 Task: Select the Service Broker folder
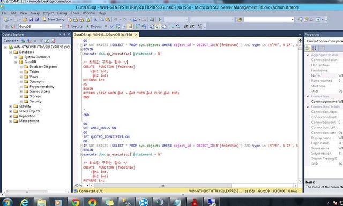[40, 91]
